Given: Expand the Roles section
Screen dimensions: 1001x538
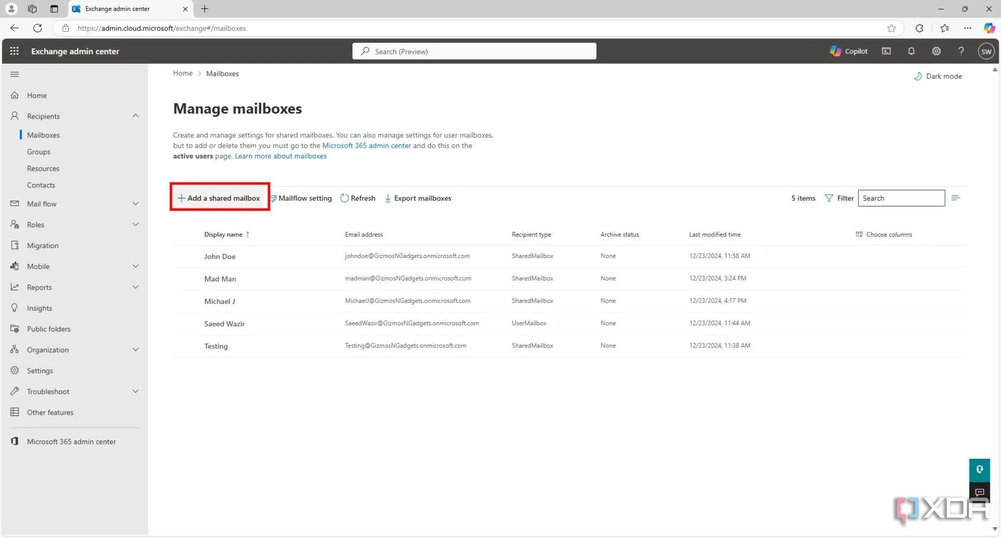Looking at the screenshot, I should [135, 225].
